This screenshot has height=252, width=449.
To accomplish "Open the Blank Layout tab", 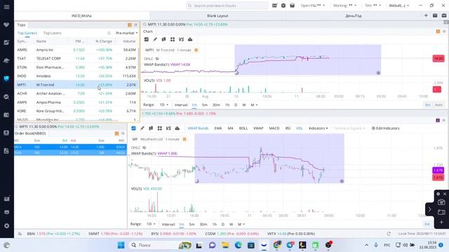I will tap(217, 15).
